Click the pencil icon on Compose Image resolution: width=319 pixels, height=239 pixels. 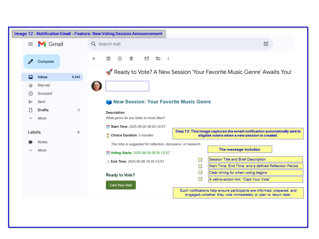point(31,62)
